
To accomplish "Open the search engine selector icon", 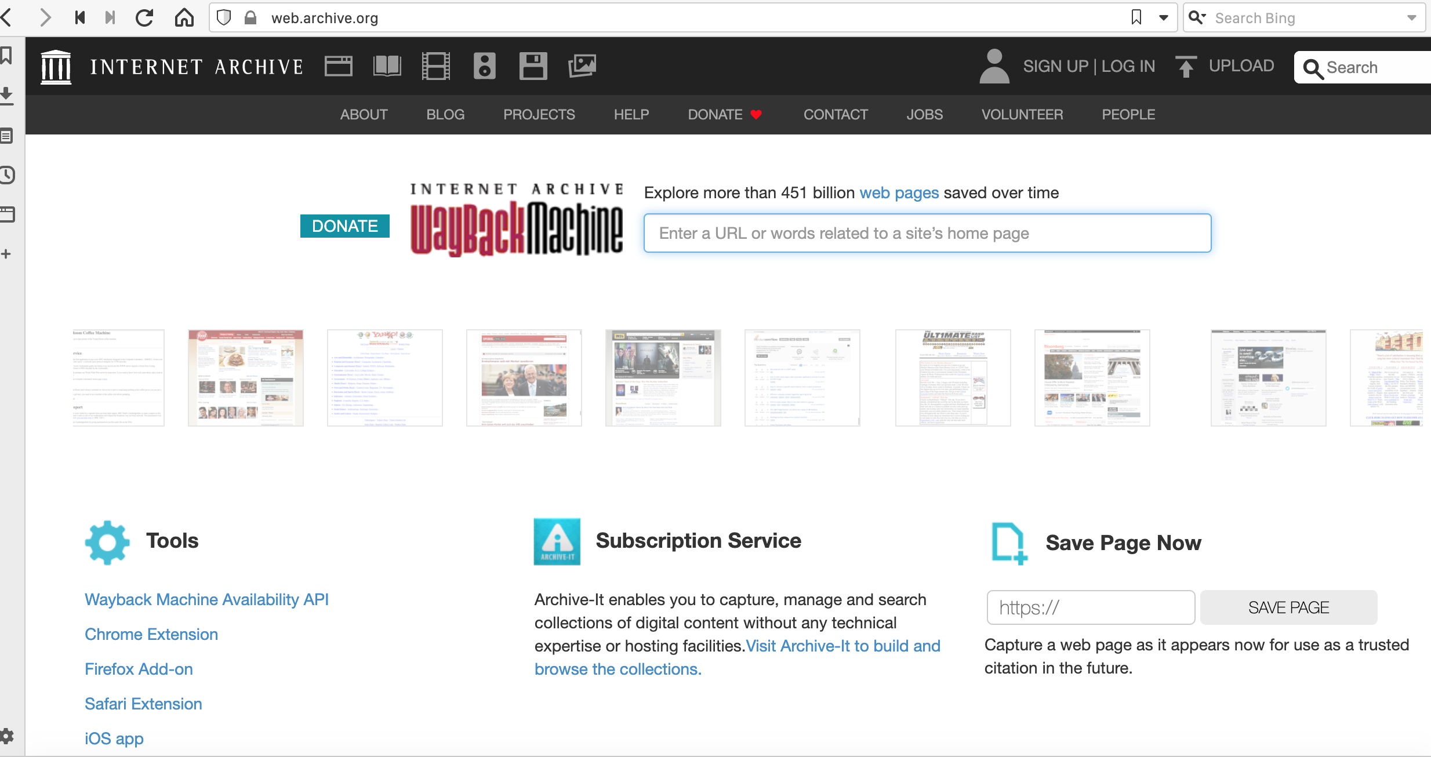I will pos(1197,17).
